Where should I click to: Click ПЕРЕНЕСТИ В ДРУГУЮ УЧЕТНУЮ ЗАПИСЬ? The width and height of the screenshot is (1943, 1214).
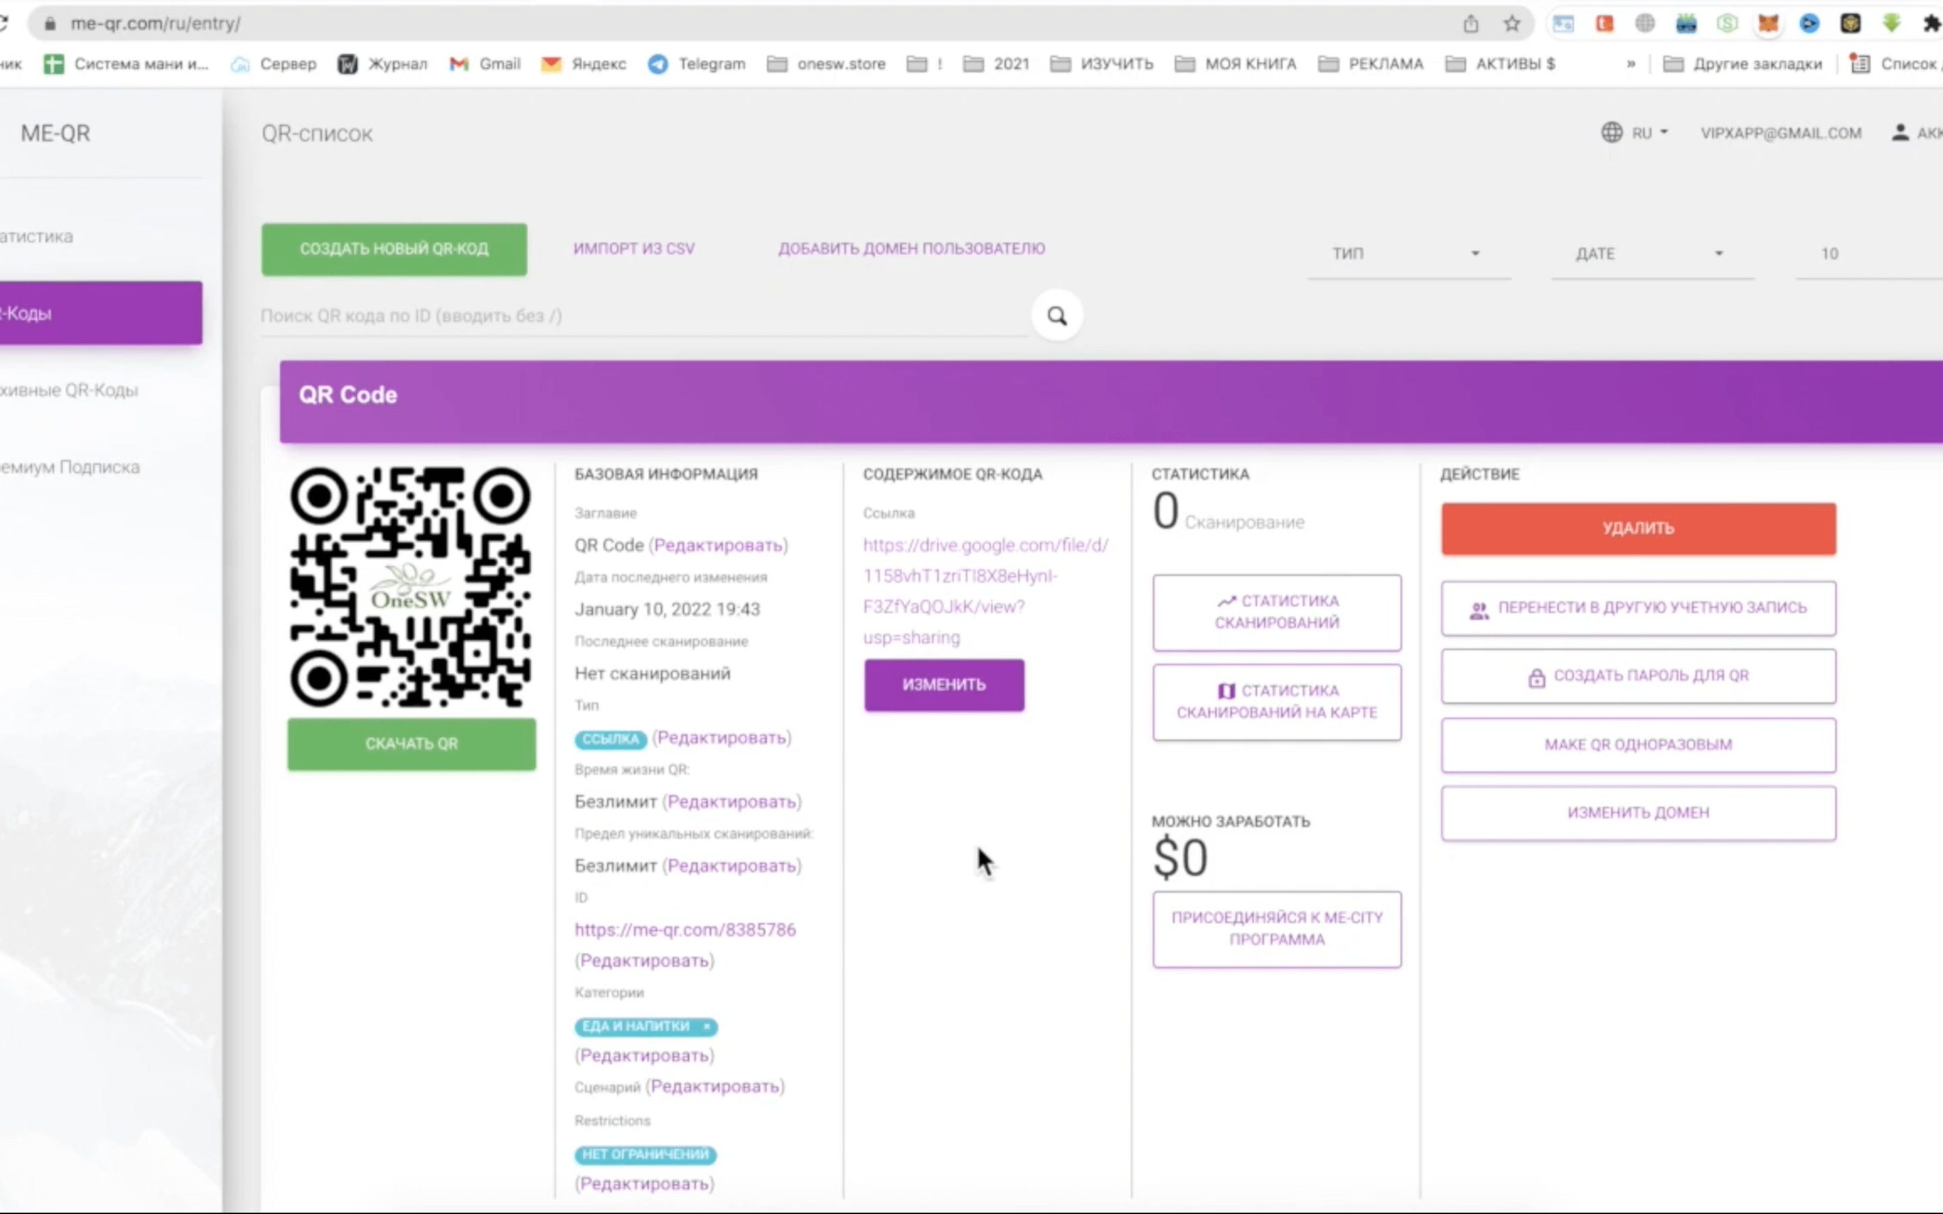point(1638,608)
